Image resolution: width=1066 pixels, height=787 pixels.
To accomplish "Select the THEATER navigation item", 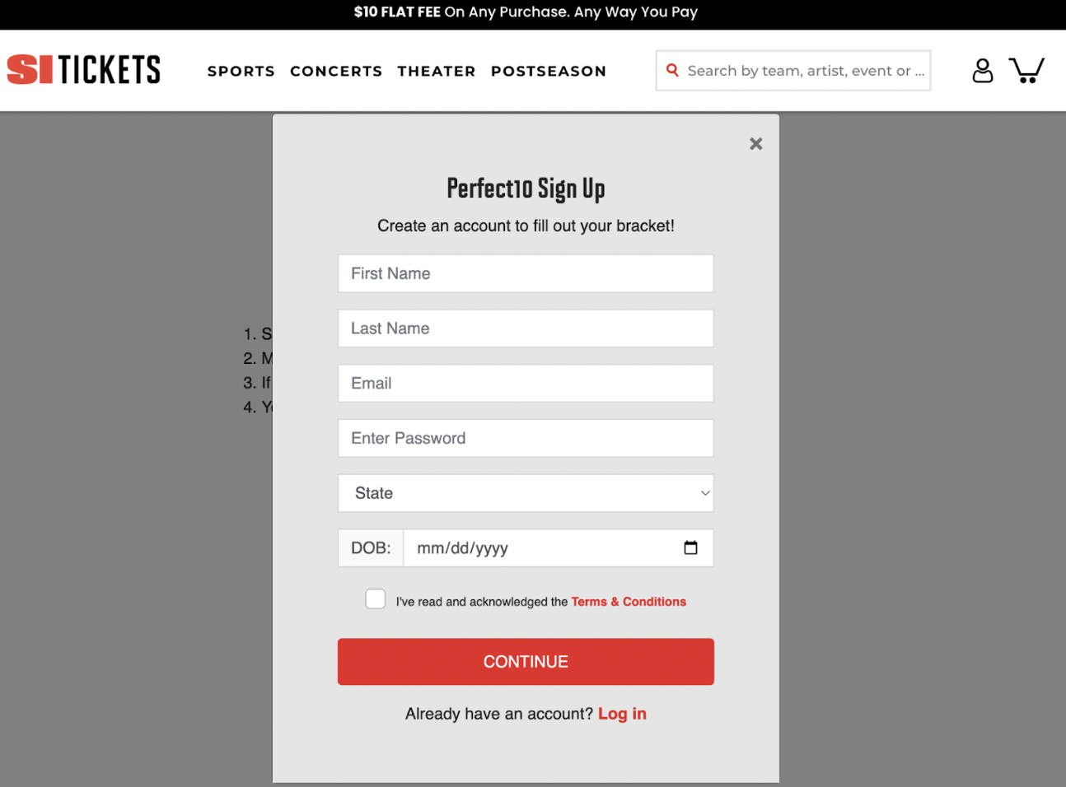I will (437, 71).
